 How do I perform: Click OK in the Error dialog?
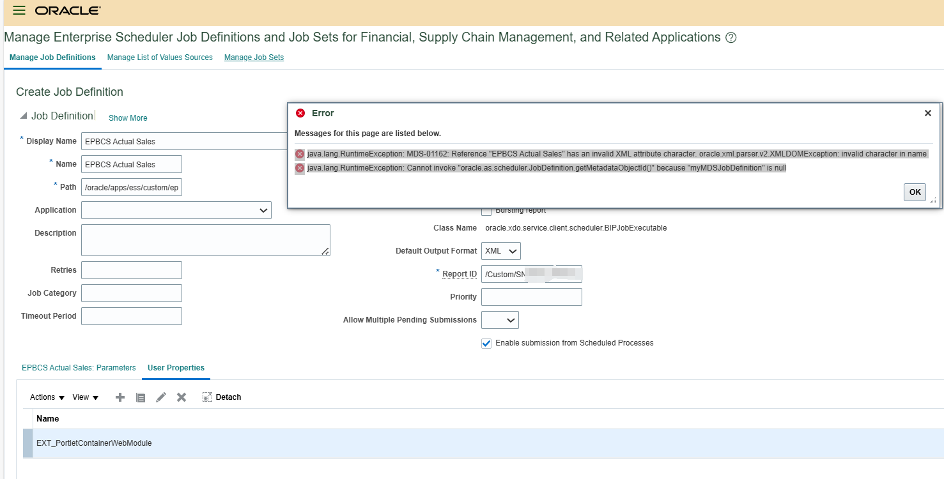point(915,192)
